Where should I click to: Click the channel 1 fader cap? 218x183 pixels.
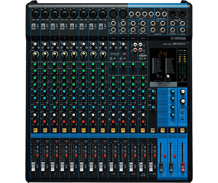coord(33,167)
